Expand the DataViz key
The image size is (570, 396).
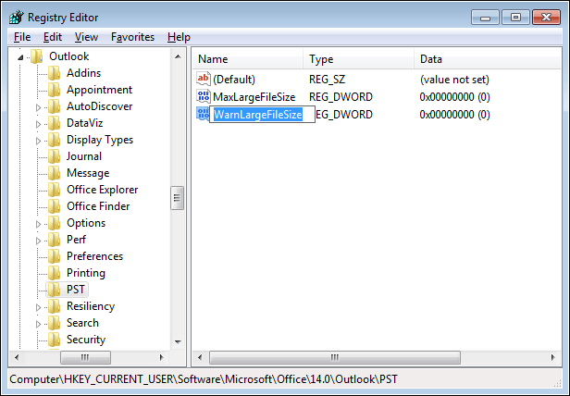coord(38,124)
